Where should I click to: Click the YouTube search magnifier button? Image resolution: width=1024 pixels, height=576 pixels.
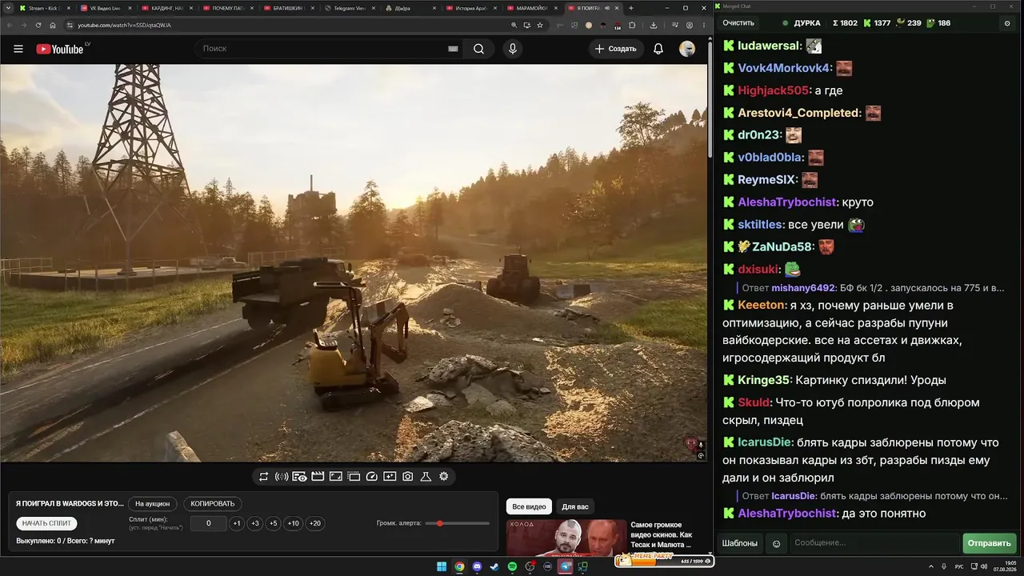[478, 49]
